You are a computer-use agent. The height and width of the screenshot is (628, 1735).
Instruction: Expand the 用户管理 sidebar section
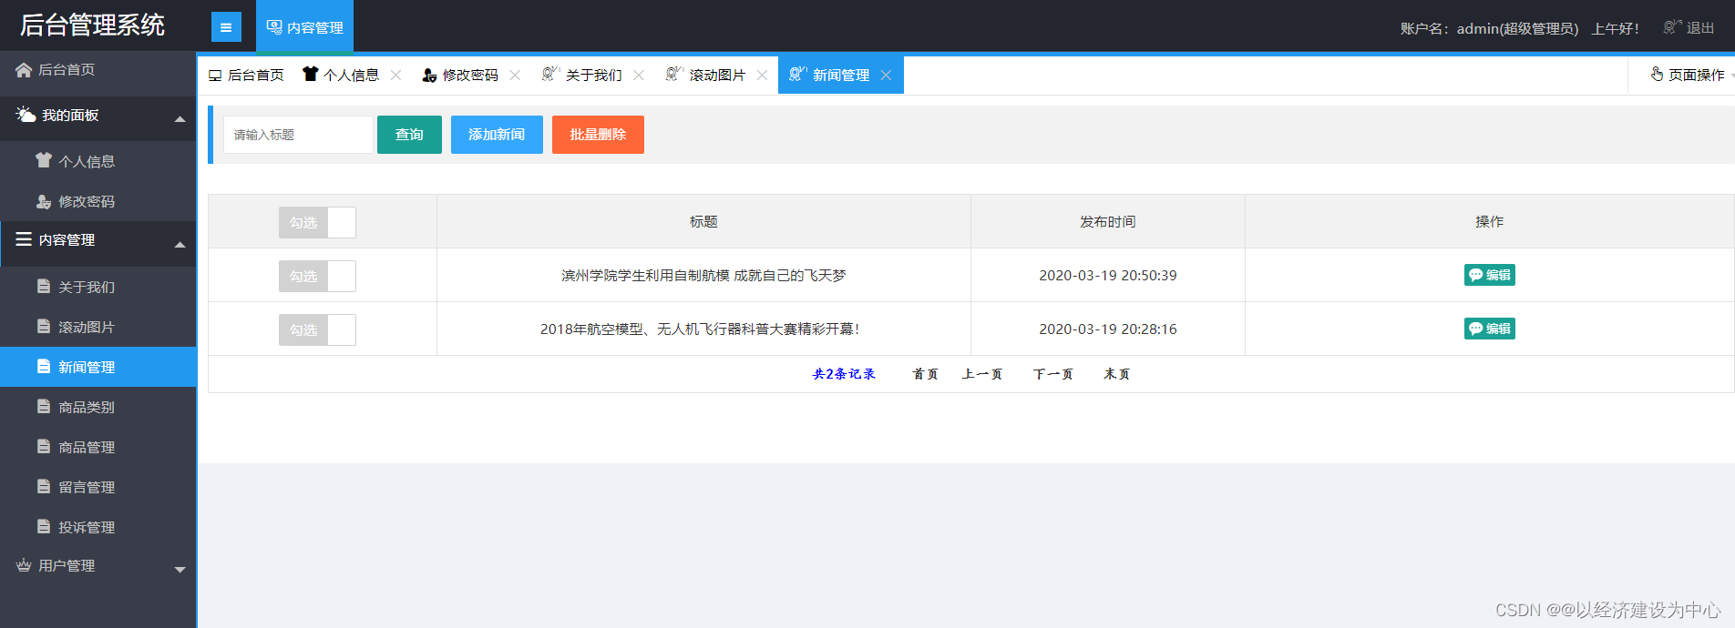coord(180,570)
